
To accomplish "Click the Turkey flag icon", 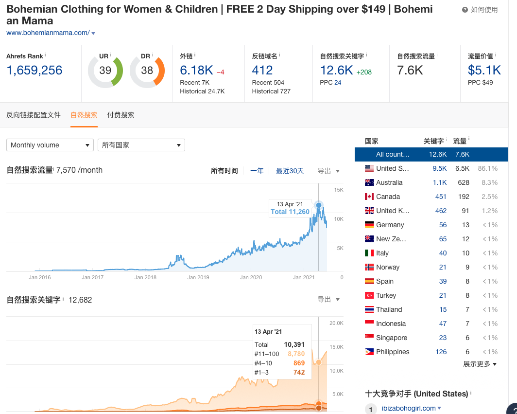I will (x=369, y=295).
